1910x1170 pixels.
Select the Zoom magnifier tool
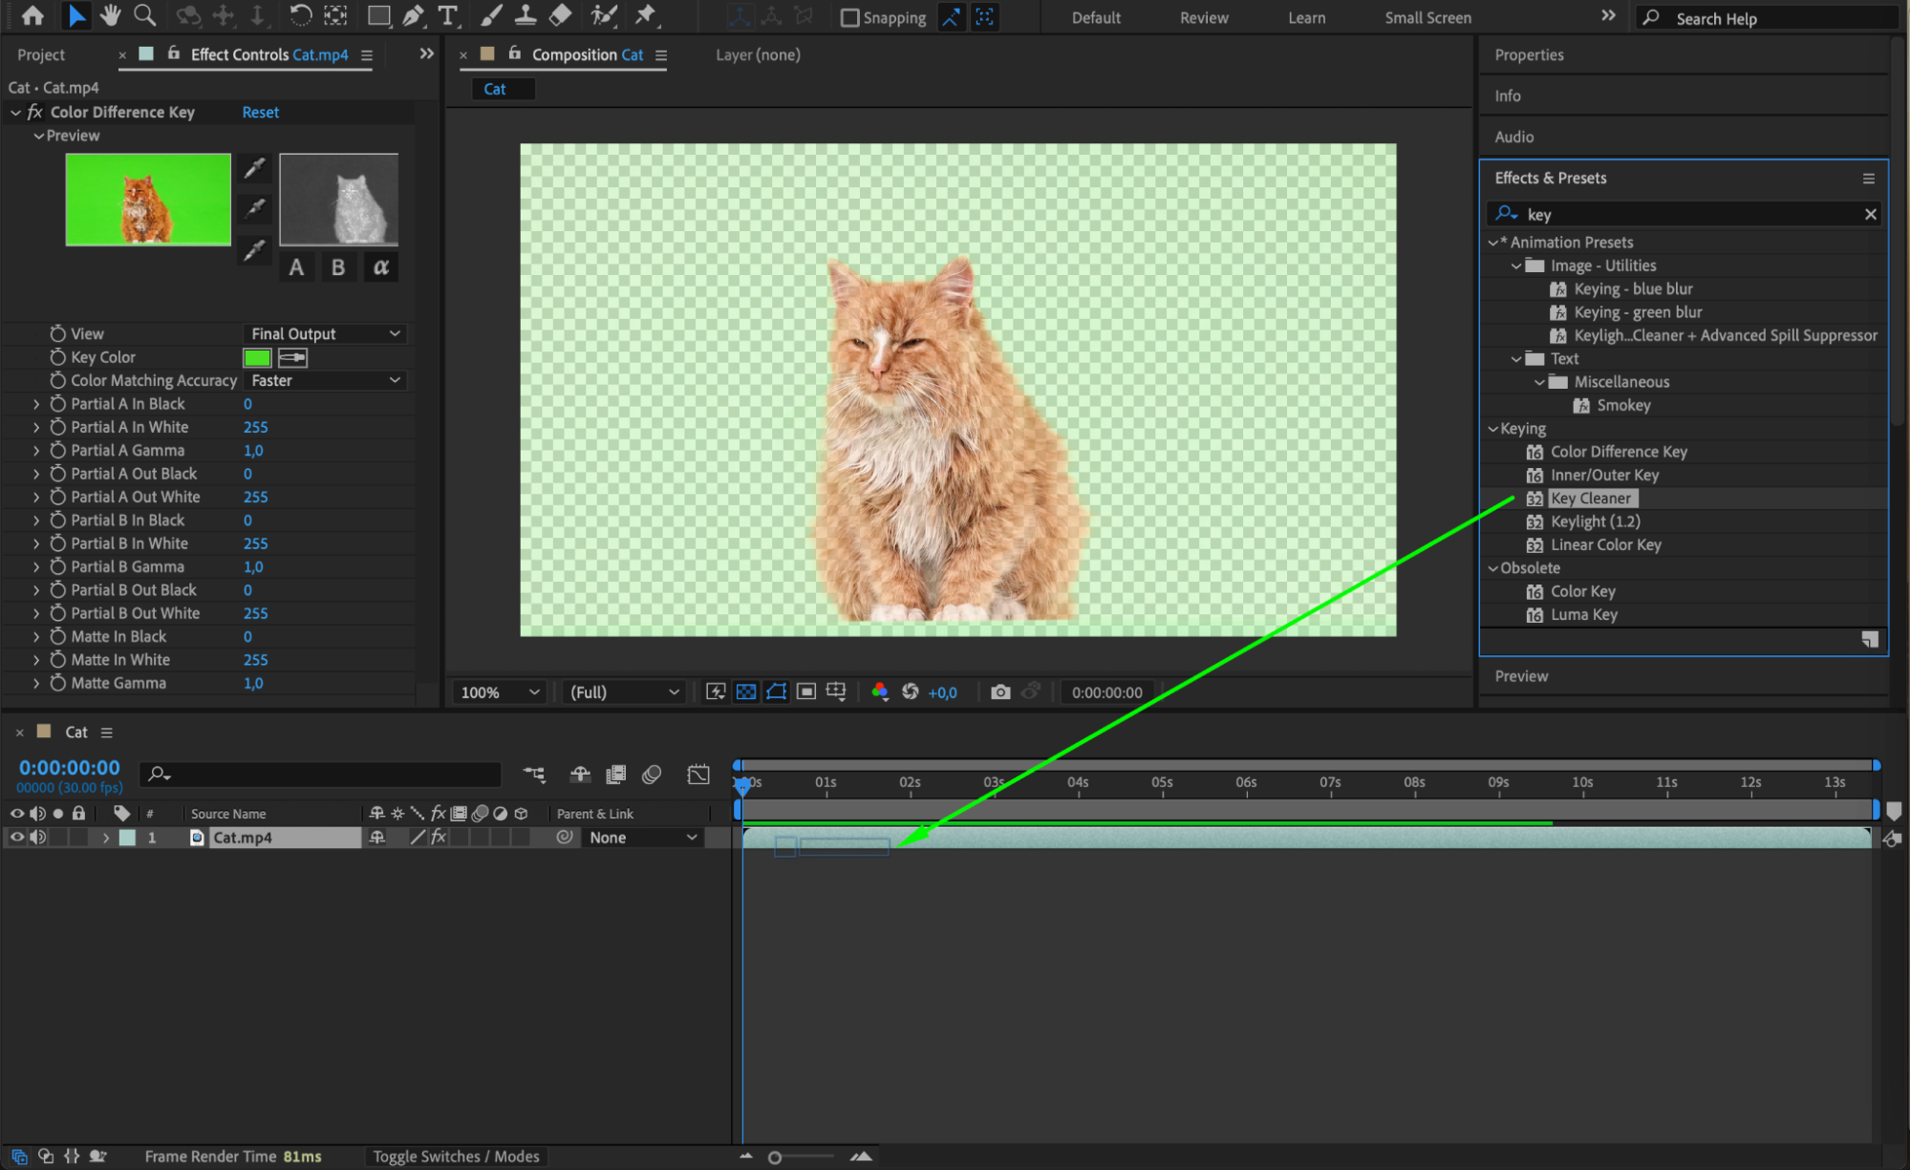tap(144, 15)
